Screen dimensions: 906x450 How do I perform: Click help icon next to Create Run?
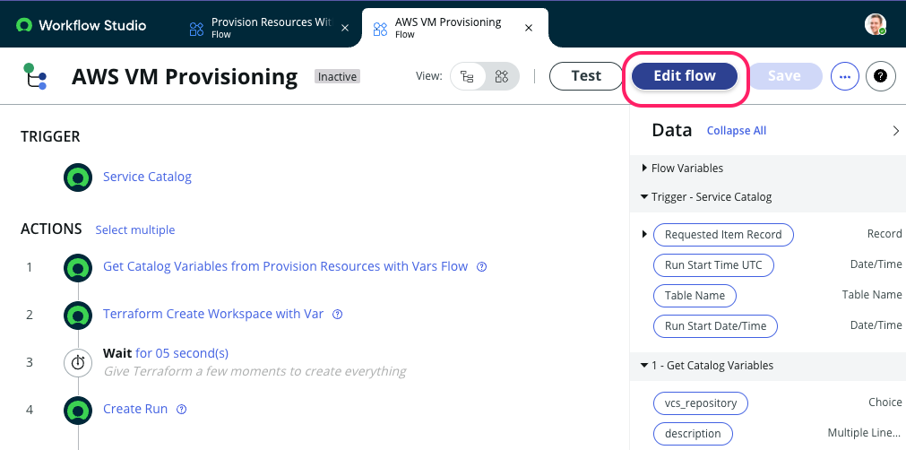(181, 410)
